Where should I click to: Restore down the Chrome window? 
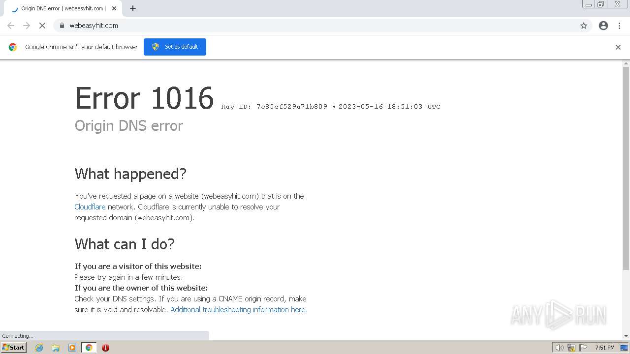click(601, 4)
